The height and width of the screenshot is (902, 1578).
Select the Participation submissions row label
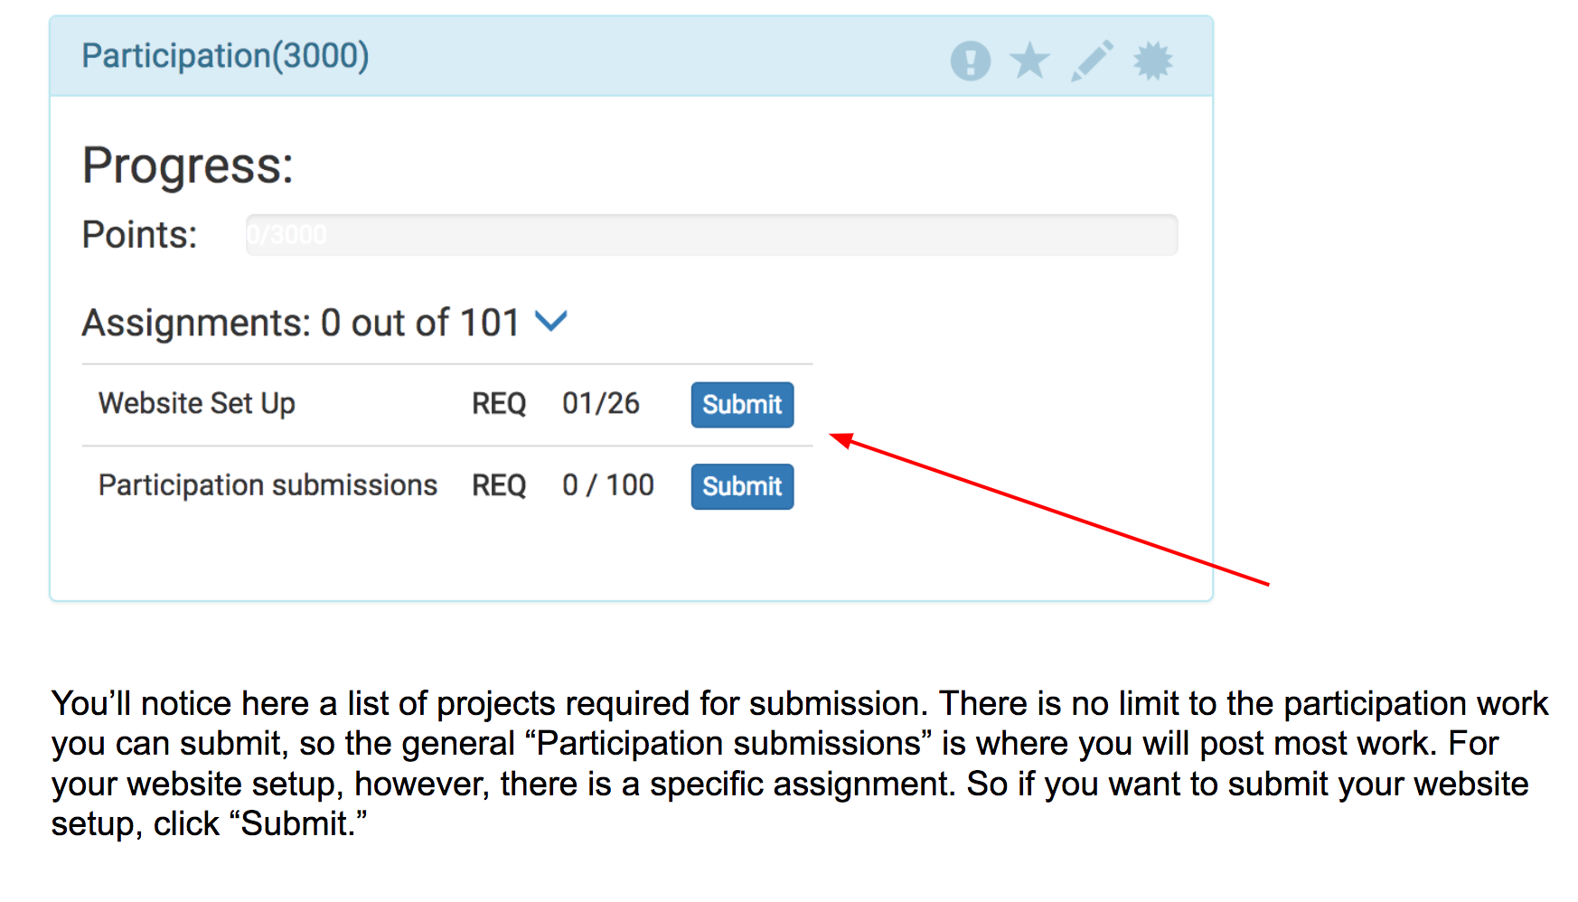[x=268, y=485]
